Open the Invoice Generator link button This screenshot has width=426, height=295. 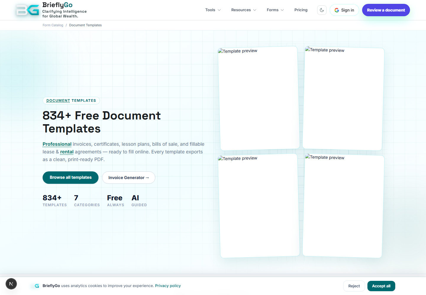[129, 178]
